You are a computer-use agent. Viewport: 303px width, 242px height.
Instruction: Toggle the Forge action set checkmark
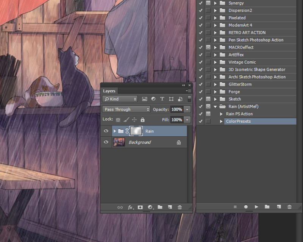[x=201, y=92]
